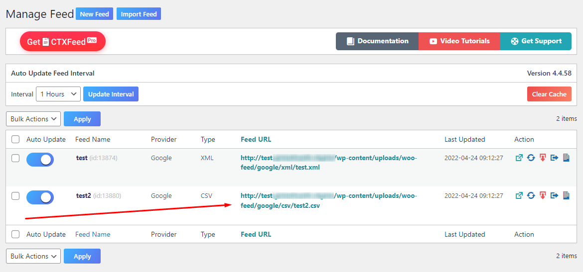Viewport: 583px width, 272px height.
Task: Click last updated time of test feed
Action: 474,158
